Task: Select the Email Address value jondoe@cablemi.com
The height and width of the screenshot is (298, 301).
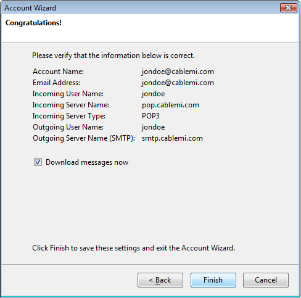Action: [178, 83]
